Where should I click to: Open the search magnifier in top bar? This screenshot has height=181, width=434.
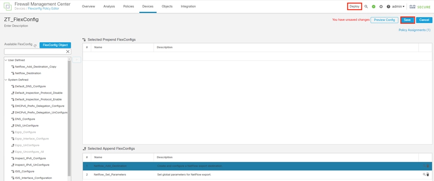point(366,7)
